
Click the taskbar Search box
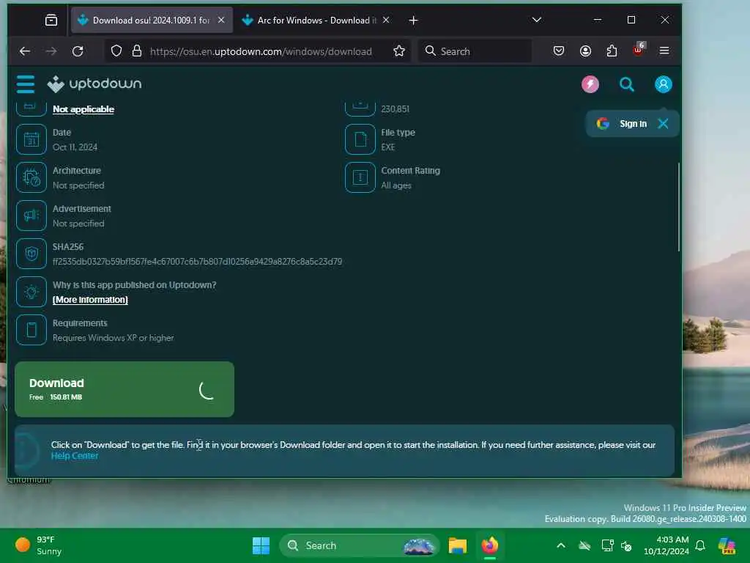point(359,545)
